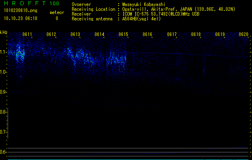The width and height of the screenshot is (252, 160).
Task: Click the 0614 time marker
Action: point(99,34)
